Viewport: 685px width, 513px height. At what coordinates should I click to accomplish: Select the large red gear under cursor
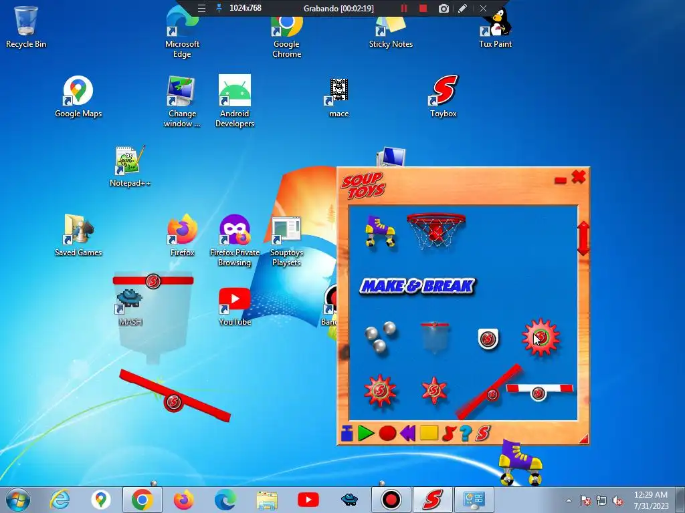pyautogui.click(x=541, y=337)
